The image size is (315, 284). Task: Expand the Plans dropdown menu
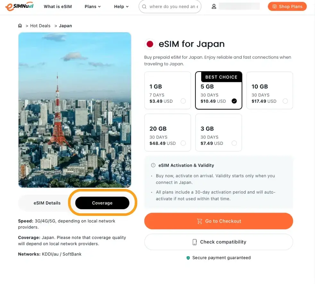[x=93, y=7]
